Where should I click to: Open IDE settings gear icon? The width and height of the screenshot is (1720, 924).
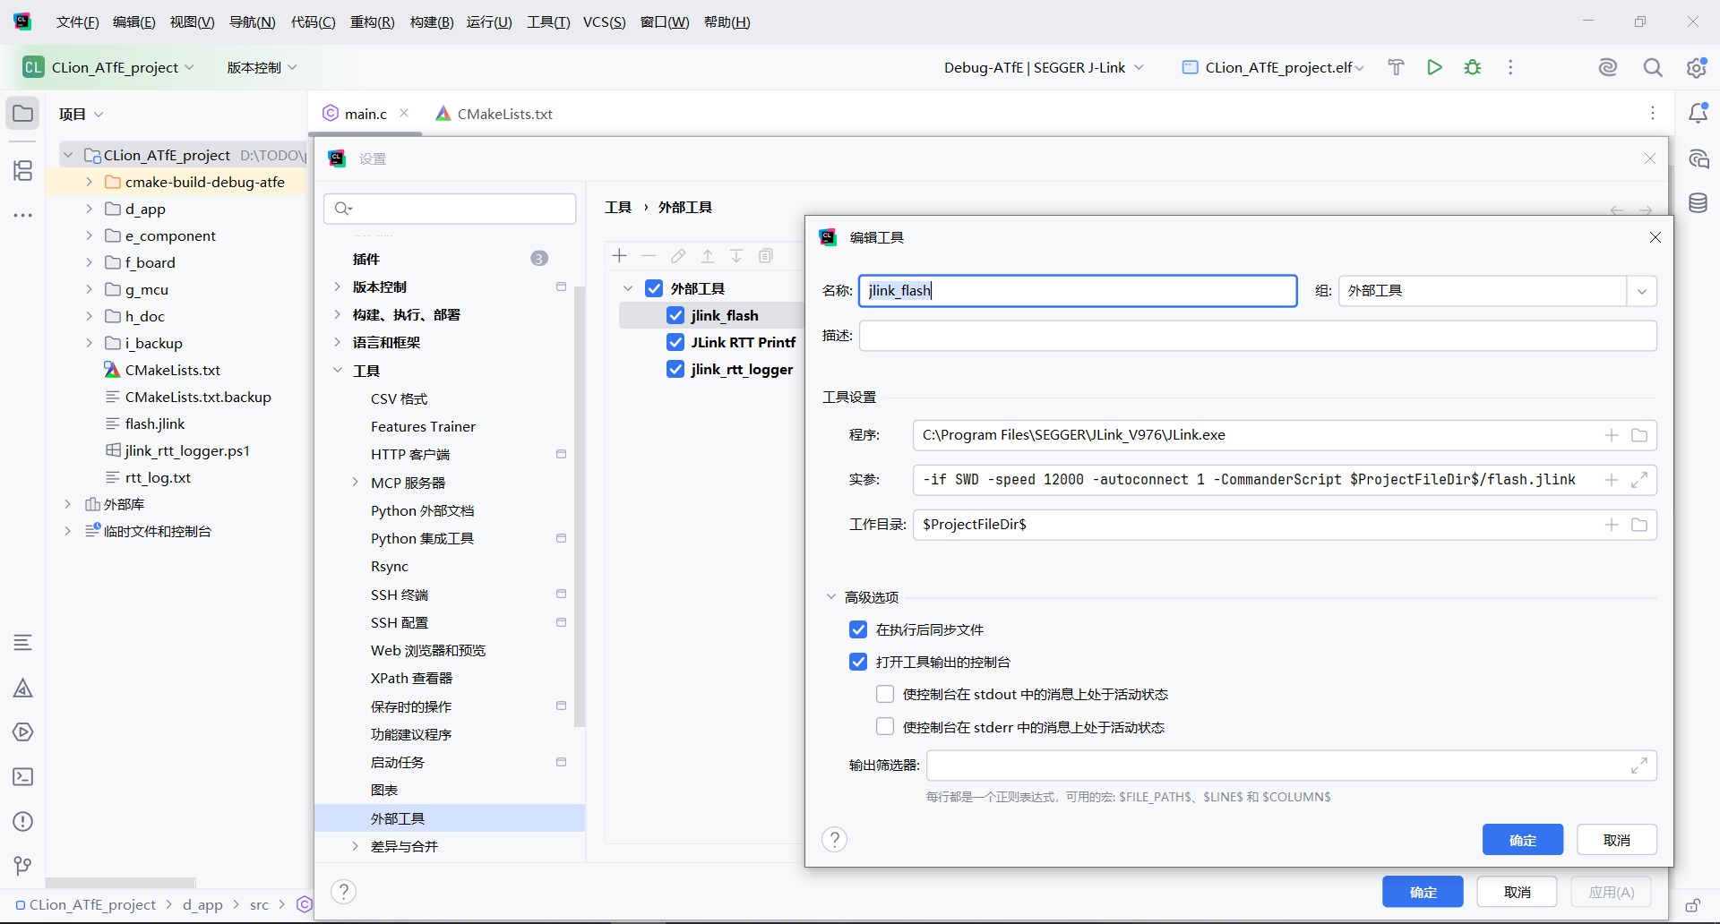pos(1696,67)
